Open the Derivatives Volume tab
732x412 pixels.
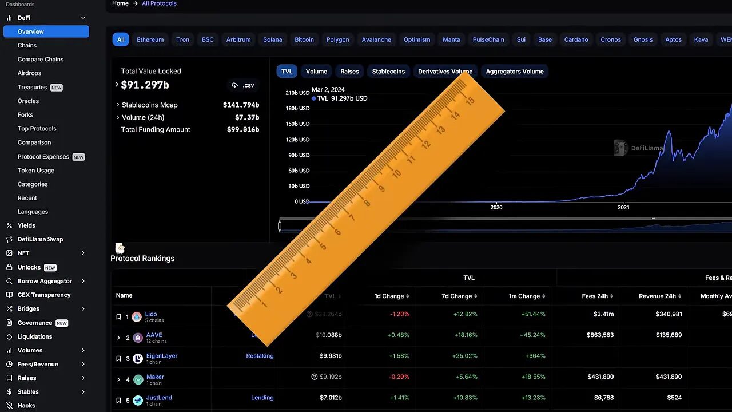click(445, 71)
